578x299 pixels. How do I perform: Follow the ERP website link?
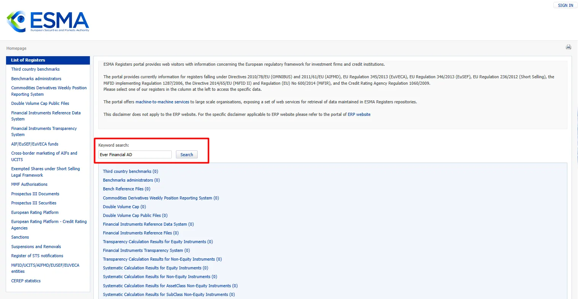(359, 114)
